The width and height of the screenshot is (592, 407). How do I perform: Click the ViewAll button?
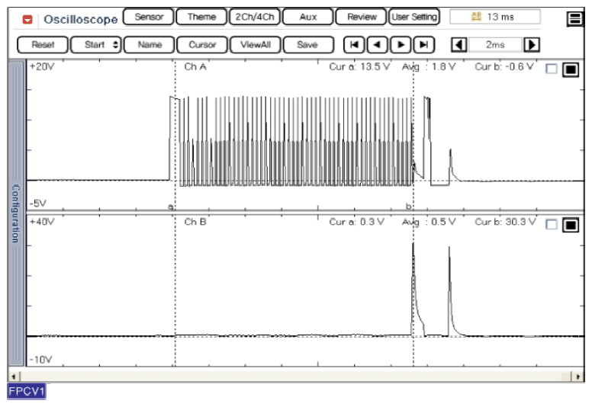(x=256, y=45)
